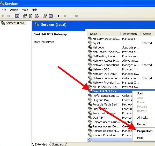Toggle Show/Hide Console Tree toolbar icon
The image size is (155, 146).
17,16
